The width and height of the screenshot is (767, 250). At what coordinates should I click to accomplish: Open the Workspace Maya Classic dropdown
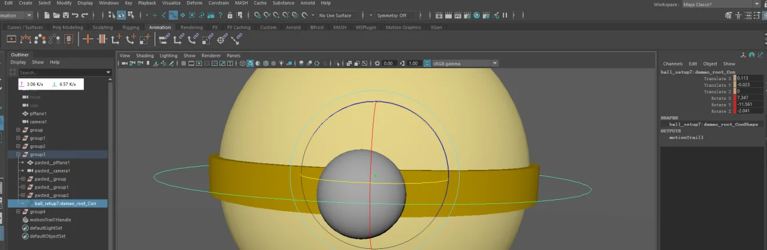click(x=719, y=4)
